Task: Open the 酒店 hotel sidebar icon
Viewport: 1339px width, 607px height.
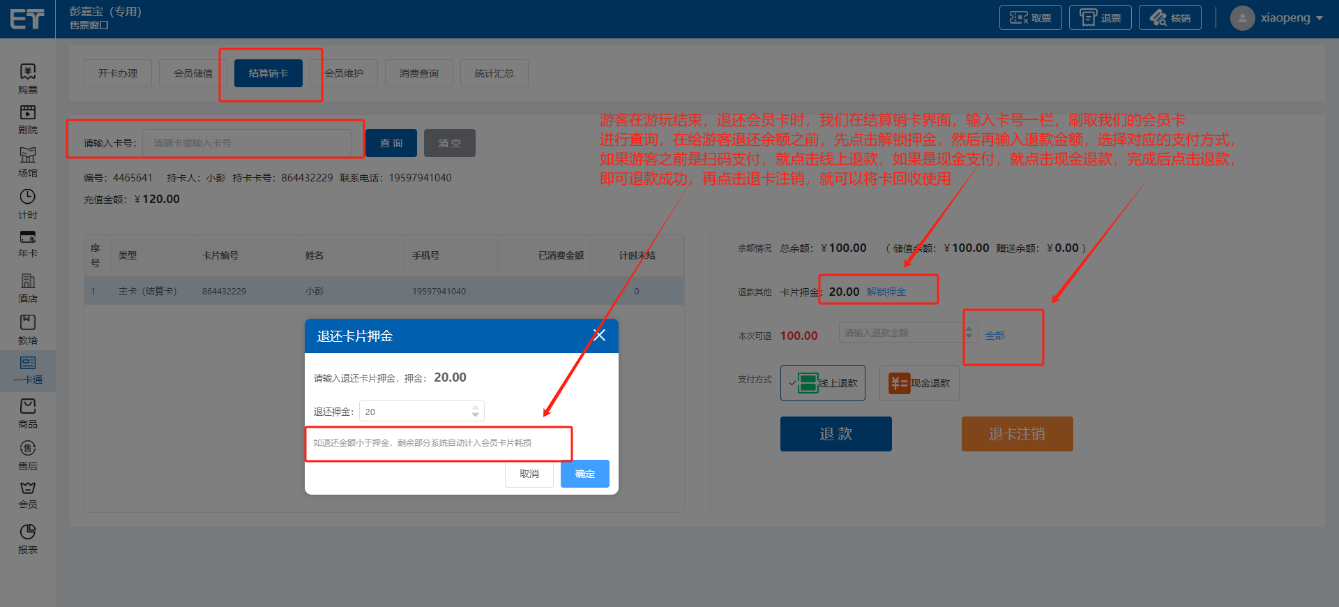Action: click(28, 287)
